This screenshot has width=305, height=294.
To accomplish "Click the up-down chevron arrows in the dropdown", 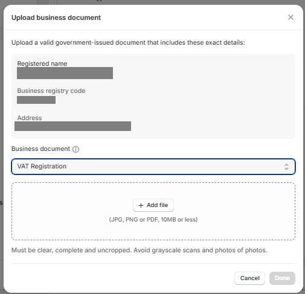I will tap(286, 167).
